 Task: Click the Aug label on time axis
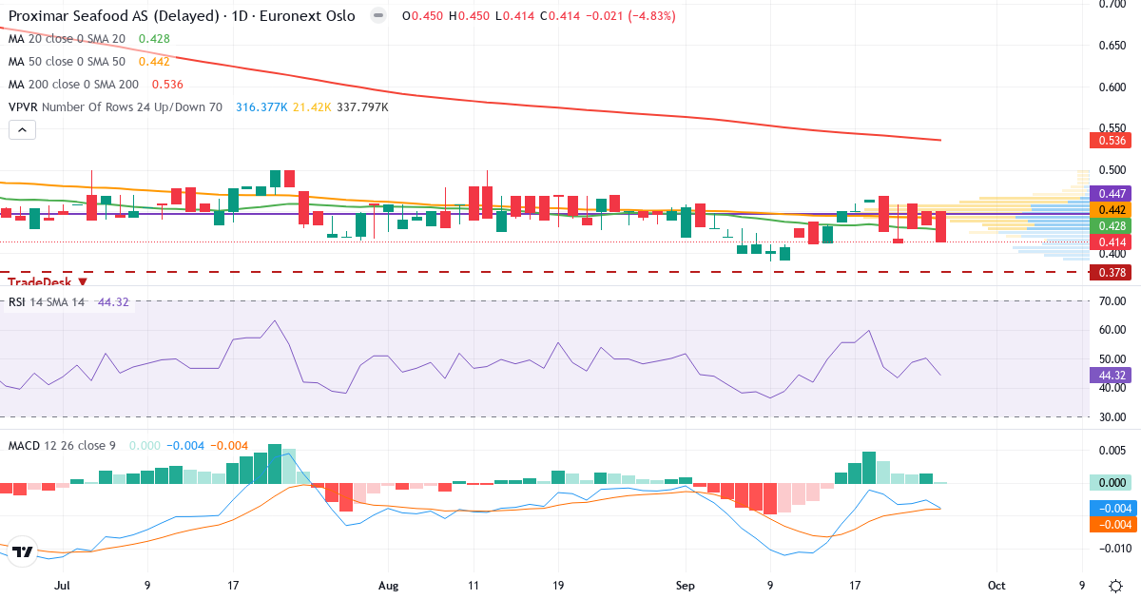[x=387, y=585]
